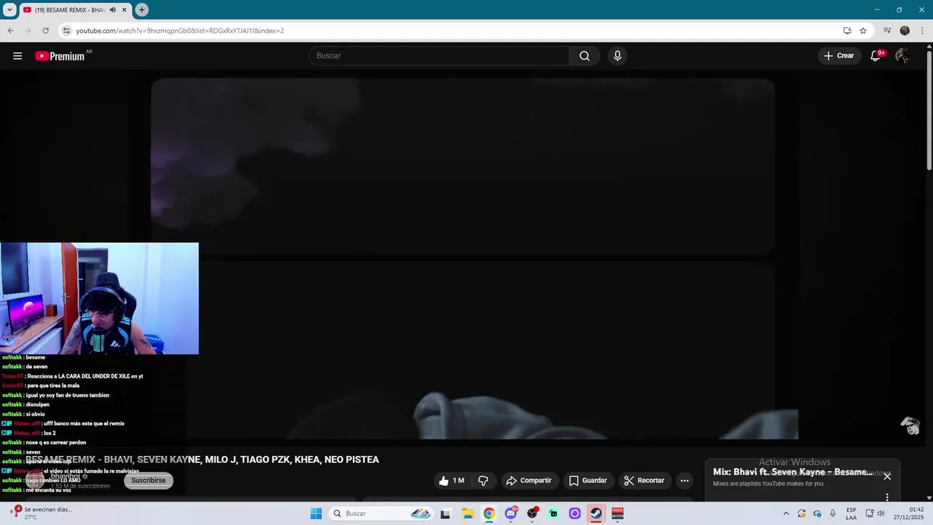933x525 pixels.
Task: Open Chrome profile avatar
Action: pyautogui.click(x=905, y=31)
